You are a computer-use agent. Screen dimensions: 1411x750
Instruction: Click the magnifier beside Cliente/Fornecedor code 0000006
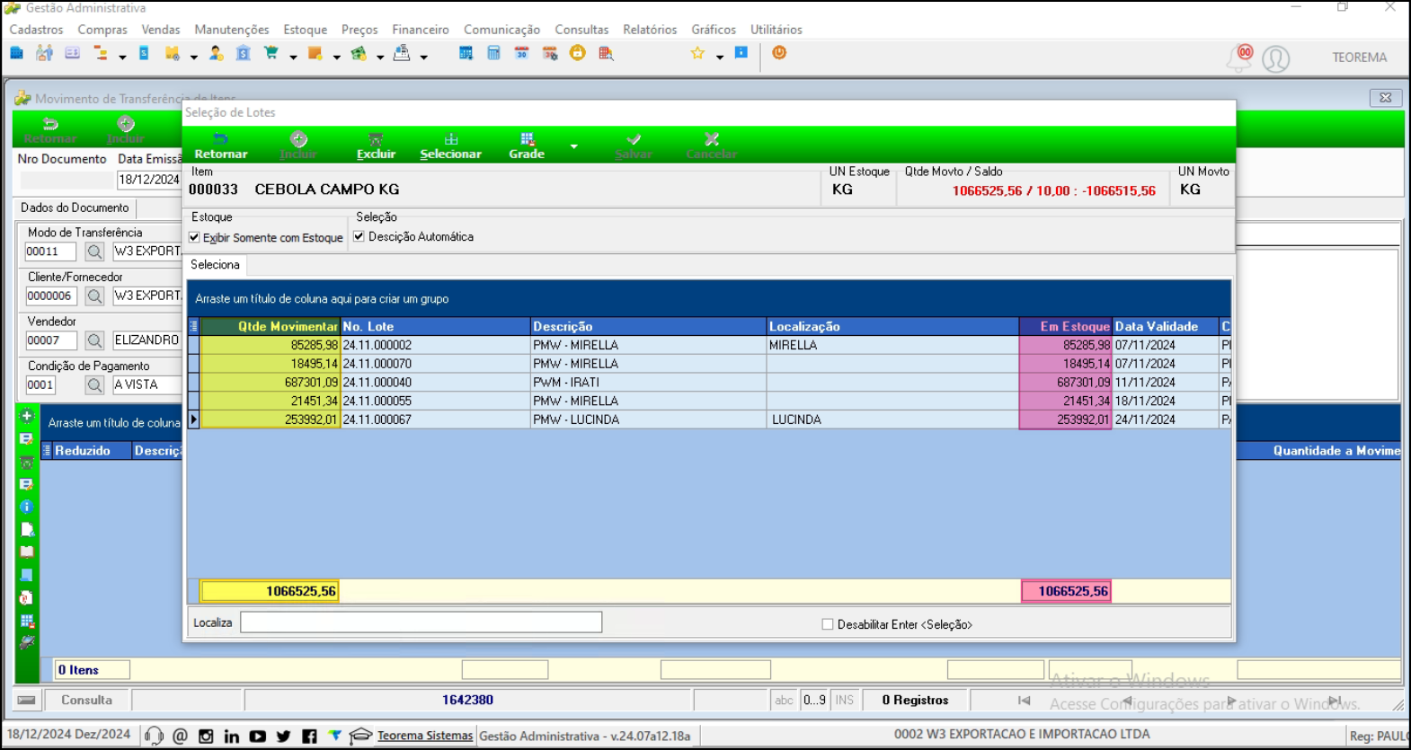(x=94, y=296)
